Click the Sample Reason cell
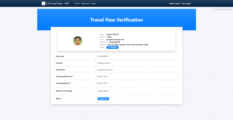233x120 pixels. (x=137, y=91)
